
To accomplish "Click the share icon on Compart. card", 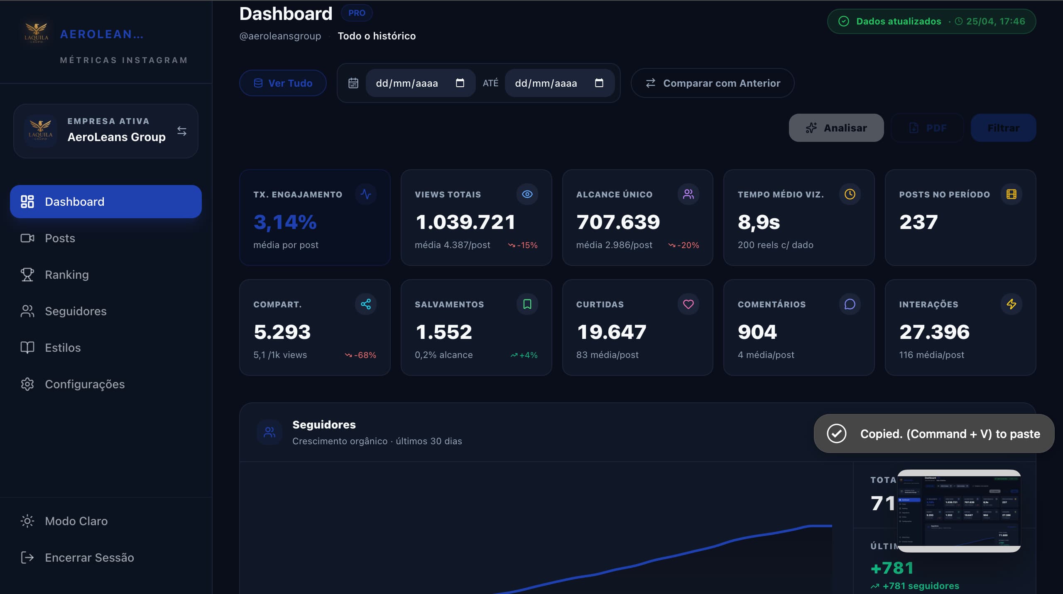I will (366, 304).
